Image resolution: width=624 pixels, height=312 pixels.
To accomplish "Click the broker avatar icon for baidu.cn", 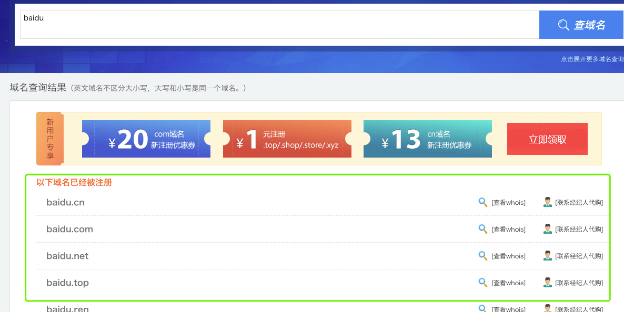I will coord(548,202).
